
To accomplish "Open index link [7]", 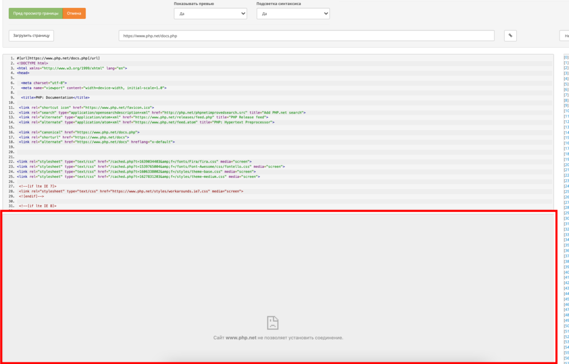I will click(566, 95).
